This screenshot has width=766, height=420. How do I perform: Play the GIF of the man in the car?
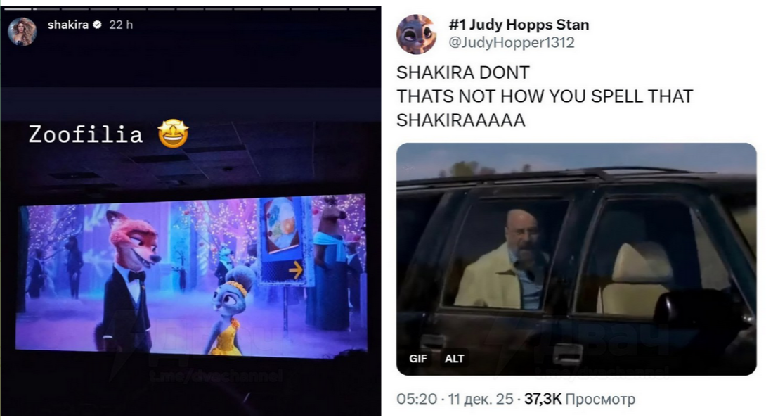coord(576,259)
